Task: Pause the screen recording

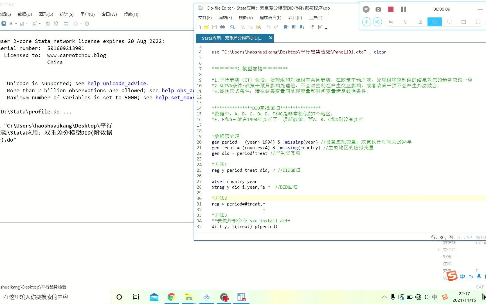Action: pos(404,9)
